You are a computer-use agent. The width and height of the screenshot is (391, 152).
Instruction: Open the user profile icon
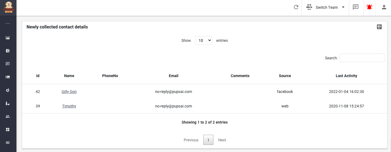[384, 7]
